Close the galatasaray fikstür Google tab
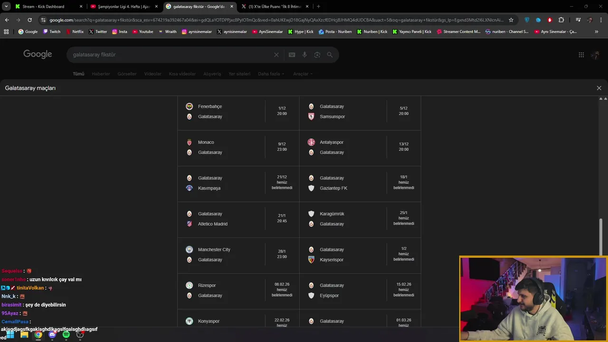The height and width of the screenshot is (342, 608). click(x=232, y=7)
